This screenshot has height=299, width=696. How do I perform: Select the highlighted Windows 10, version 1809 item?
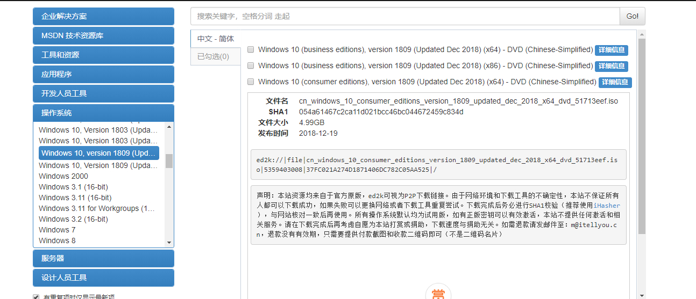tap(99, 153)
